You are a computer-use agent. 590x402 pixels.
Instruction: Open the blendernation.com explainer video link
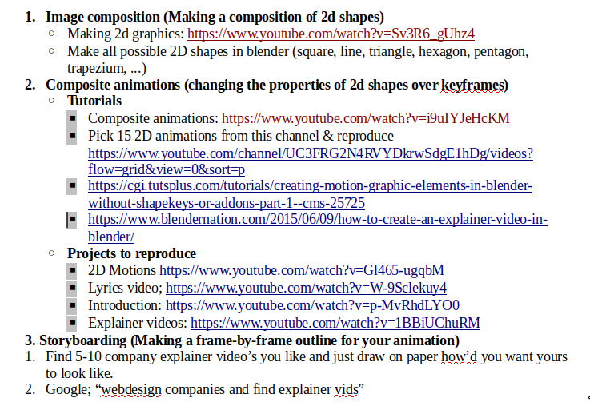tap(317, 220)
